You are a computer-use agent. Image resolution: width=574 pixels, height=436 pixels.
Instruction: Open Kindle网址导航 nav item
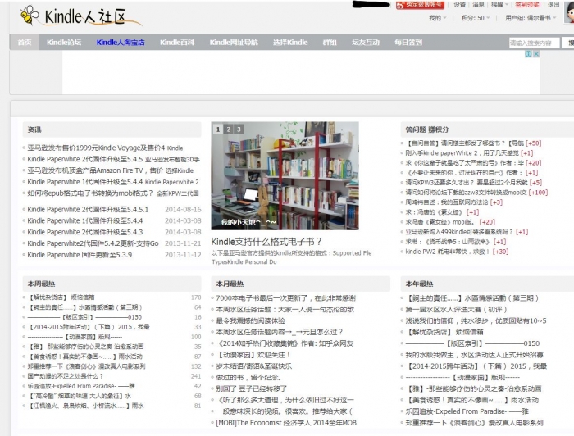click(234, 43)
